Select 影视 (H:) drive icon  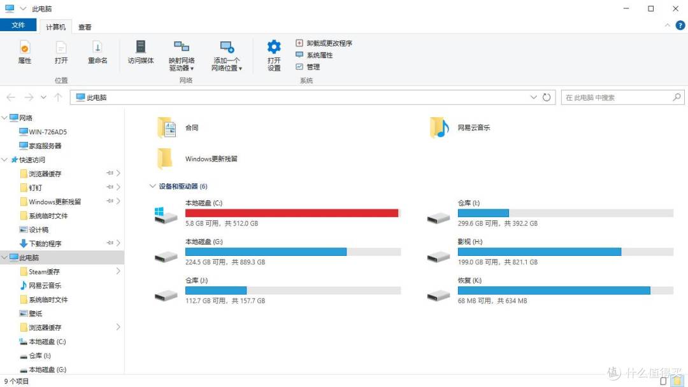click(x=438, y=257)
